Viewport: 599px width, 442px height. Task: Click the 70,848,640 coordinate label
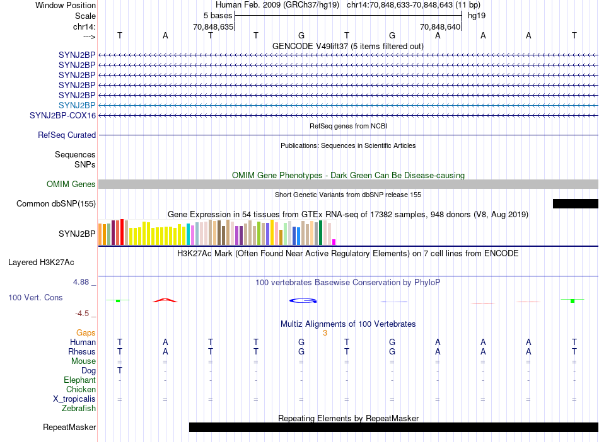440,26
